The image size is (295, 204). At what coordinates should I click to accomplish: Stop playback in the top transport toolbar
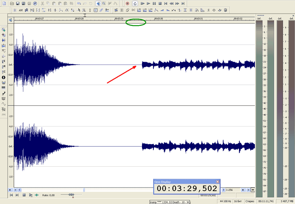click(x=160, y=3)
